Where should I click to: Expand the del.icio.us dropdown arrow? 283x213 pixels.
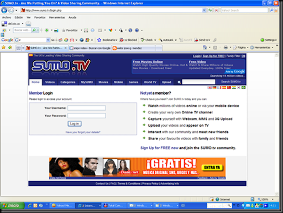(x=23, y=24)
